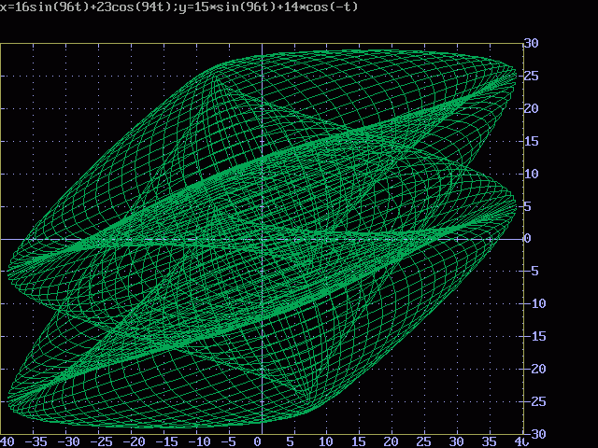The width and height of the screenshot is (598, 448).
Task: Click the 35 label on the x-axis
Action: [489, 441]
